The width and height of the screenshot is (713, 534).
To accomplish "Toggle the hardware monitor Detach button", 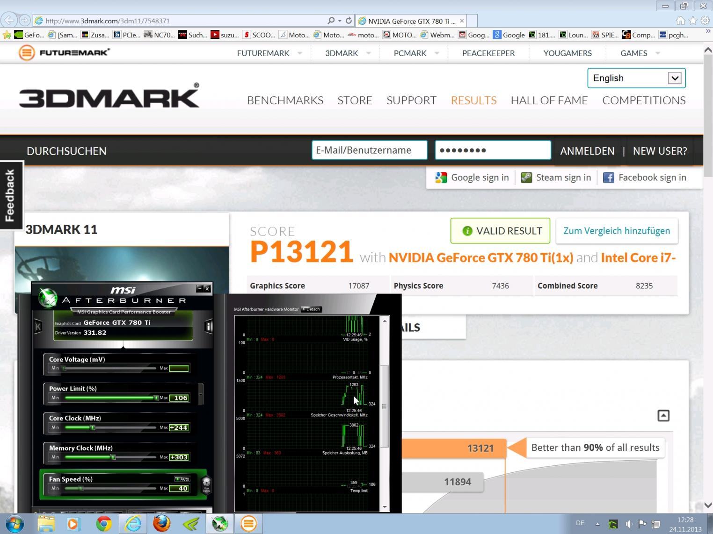I will [311, 309].
